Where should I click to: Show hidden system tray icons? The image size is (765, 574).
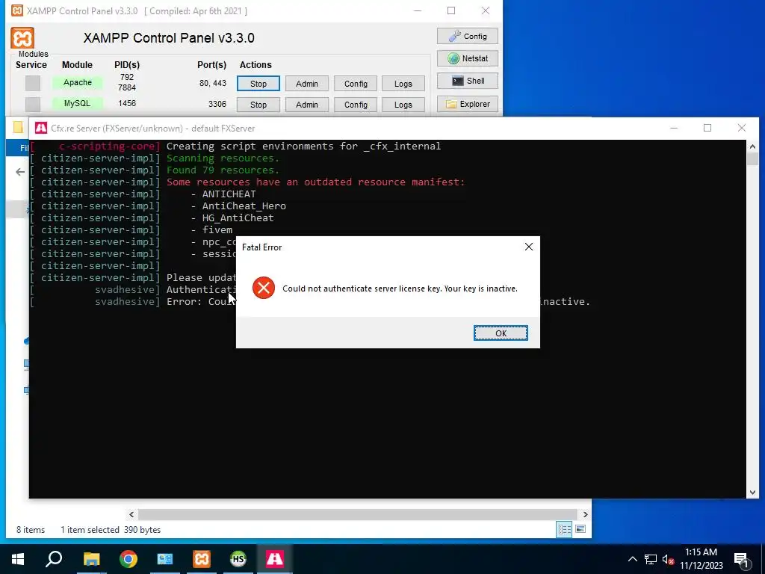[x=632, y=559]
